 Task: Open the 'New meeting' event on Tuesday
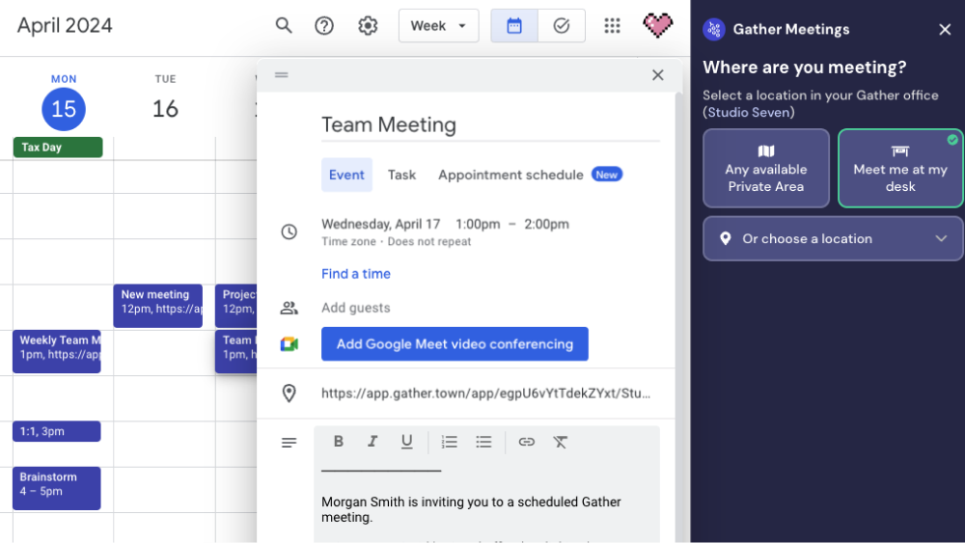pos(157,306)
